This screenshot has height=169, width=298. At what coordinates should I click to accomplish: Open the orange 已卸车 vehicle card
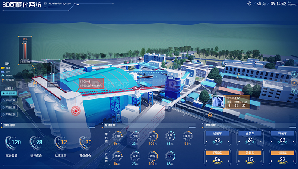pos(218,157)
